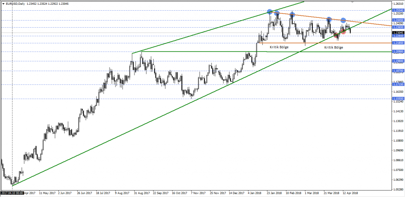Click the OHLC values 1.23452 1.23524 1.22922 1.23045

[48, 4]
